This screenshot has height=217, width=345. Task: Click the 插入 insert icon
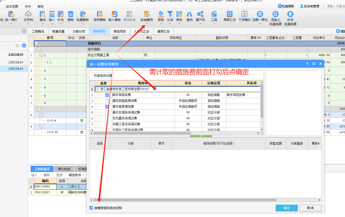[x=52, y=14]
